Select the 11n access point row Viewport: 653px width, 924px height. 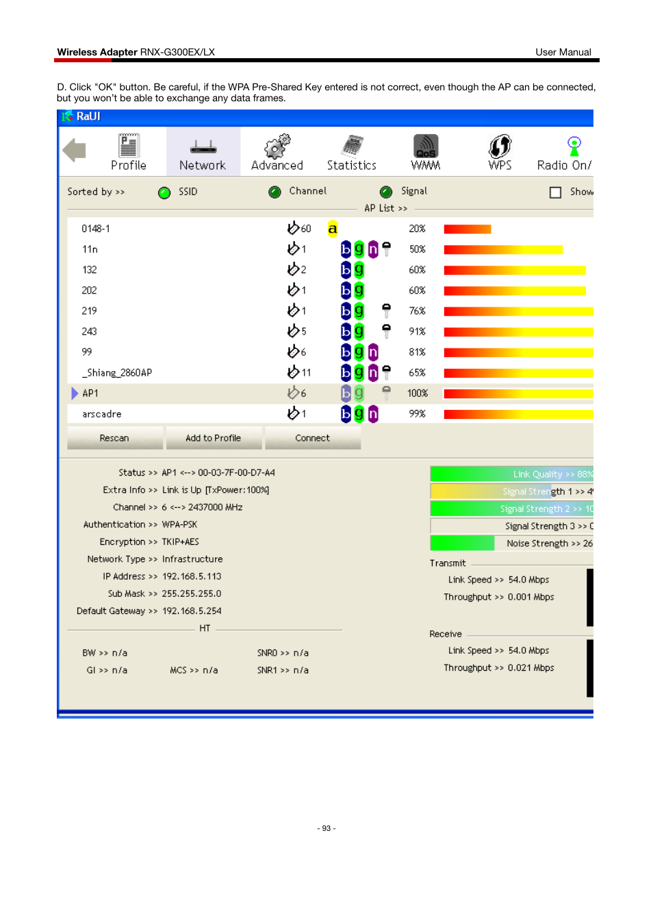click(331, 249)
